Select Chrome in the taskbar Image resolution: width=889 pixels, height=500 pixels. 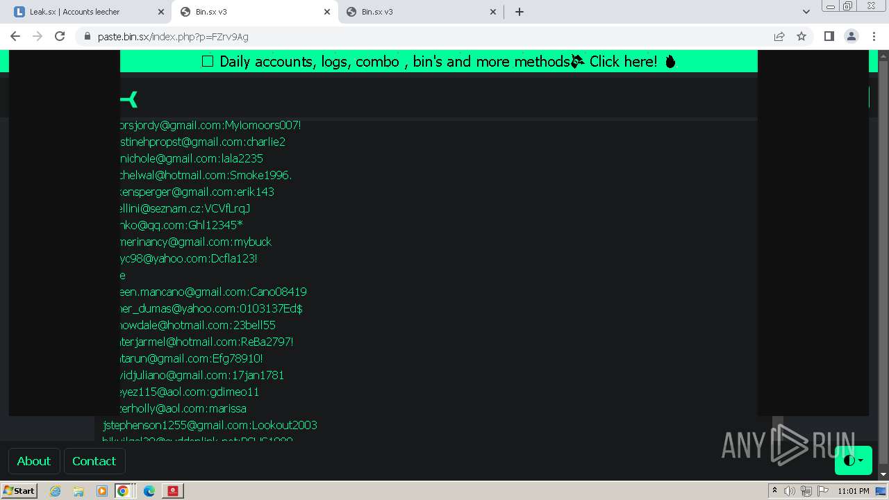click(x=123, y=491)
